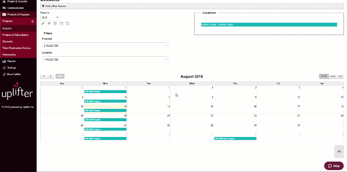Click the undo arrow icon
Screen dimensions: 347x172
(x=67, y=23)
